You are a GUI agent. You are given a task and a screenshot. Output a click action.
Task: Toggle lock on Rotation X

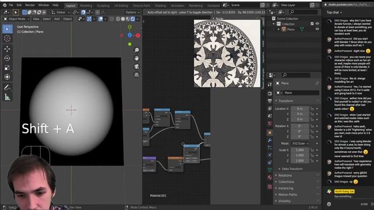[312, 126]
